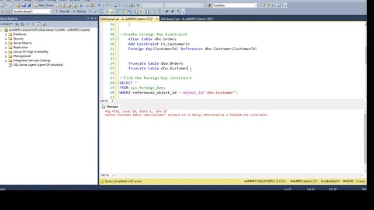Open the Connect dropdown in Object Explorer

[6, 24]
